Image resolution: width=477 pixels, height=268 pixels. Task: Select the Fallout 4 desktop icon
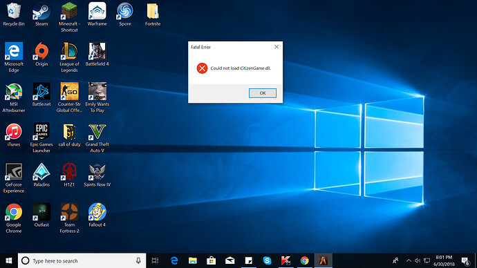point(97,215)
